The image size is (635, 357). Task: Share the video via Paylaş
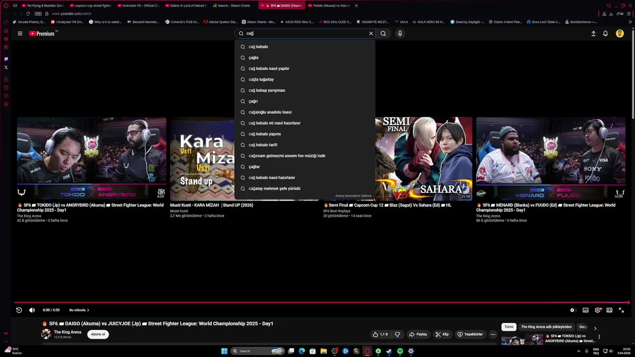(418, 334)
